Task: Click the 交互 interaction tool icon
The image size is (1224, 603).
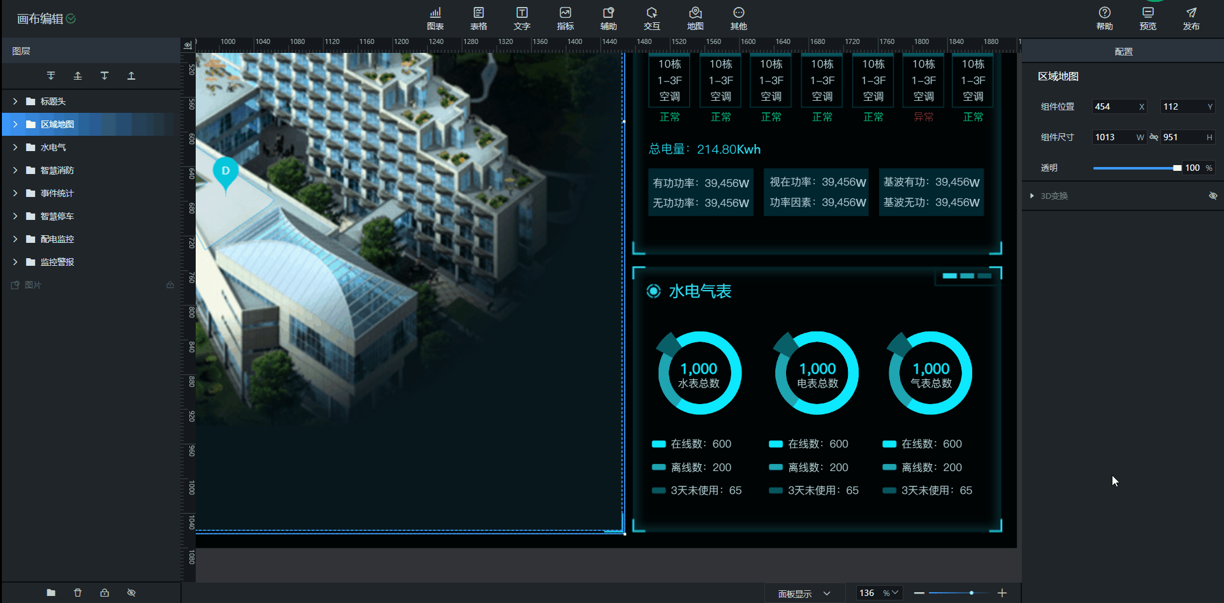Action: pos(652,18)
